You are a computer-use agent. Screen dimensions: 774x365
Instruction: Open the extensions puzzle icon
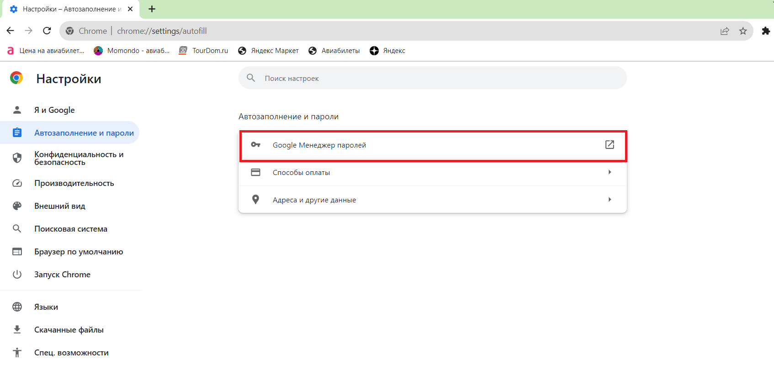766,31
